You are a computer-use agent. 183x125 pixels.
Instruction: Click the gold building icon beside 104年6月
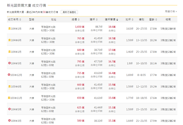(x=9, y=40)
